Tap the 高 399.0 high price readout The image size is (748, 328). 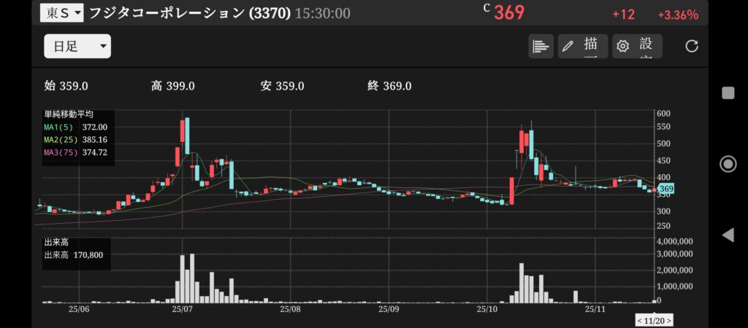tap(172, 86)
